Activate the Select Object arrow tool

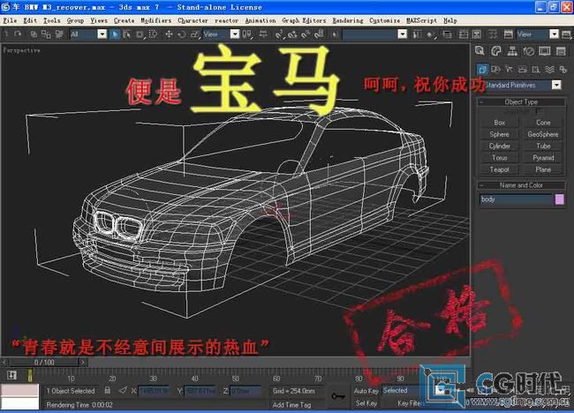coord(115,34)
